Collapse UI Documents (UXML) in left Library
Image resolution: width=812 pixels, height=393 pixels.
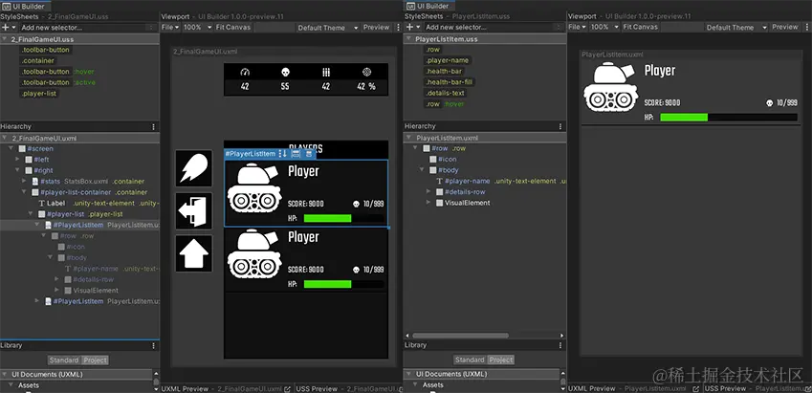pyautogui.click(x=4, y=375)
